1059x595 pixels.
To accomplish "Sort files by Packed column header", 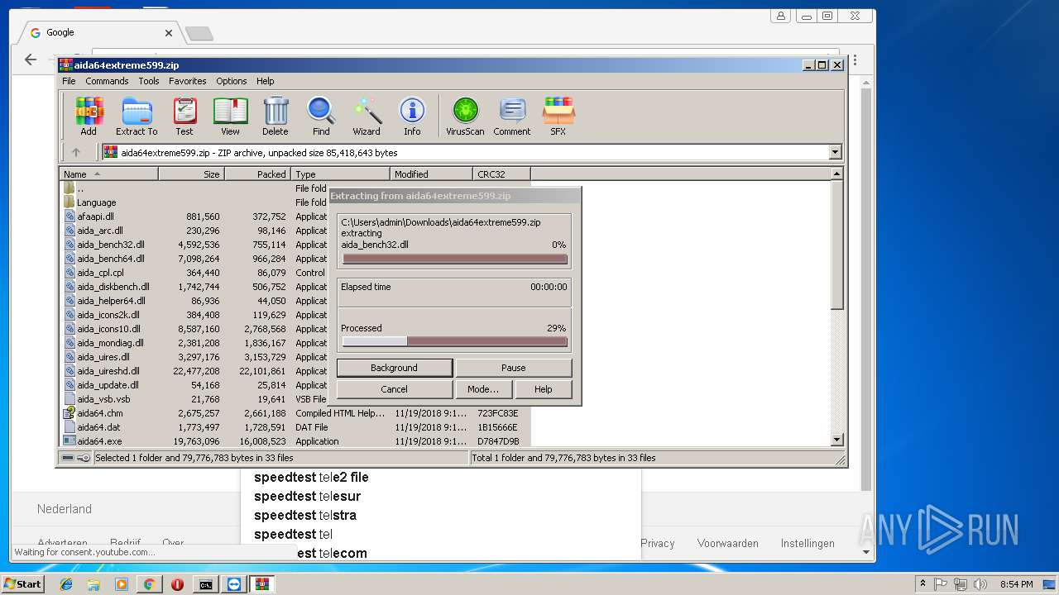I will click(258, 174).
